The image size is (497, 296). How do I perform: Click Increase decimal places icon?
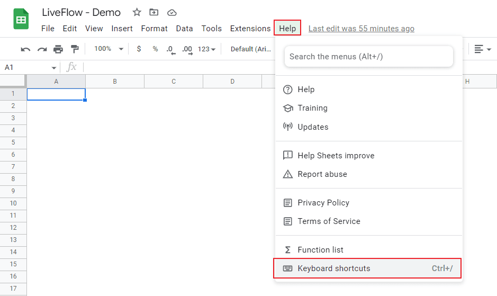click(x=187, y=50)
